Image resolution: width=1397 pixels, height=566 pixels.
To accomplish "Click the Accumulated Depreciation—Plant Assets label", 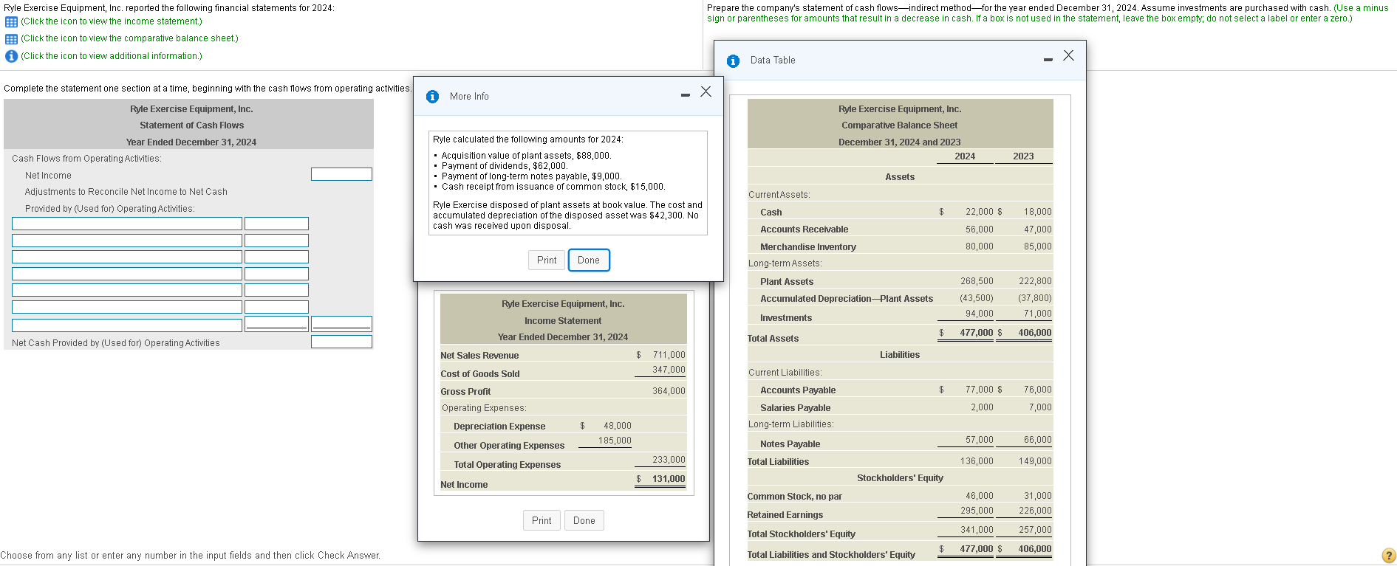I will click(x=847, y=299).
